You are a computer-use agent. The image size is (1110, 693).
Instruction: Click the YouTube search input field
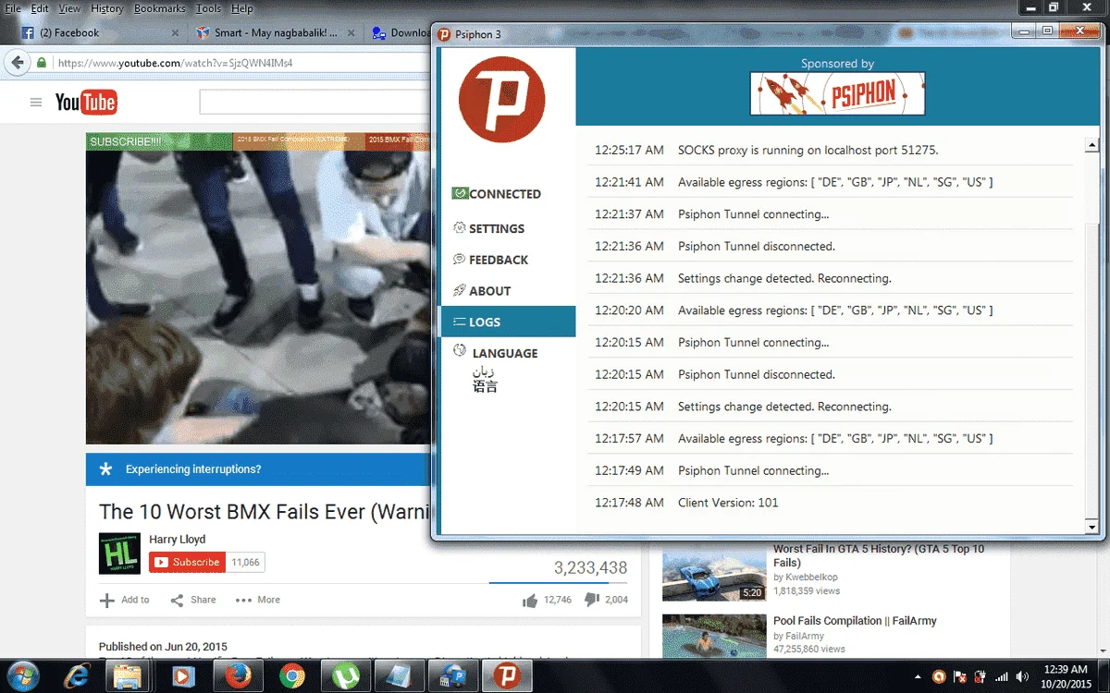314,102
